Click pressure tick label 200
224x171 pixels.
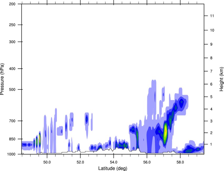[x=12, y=4]
